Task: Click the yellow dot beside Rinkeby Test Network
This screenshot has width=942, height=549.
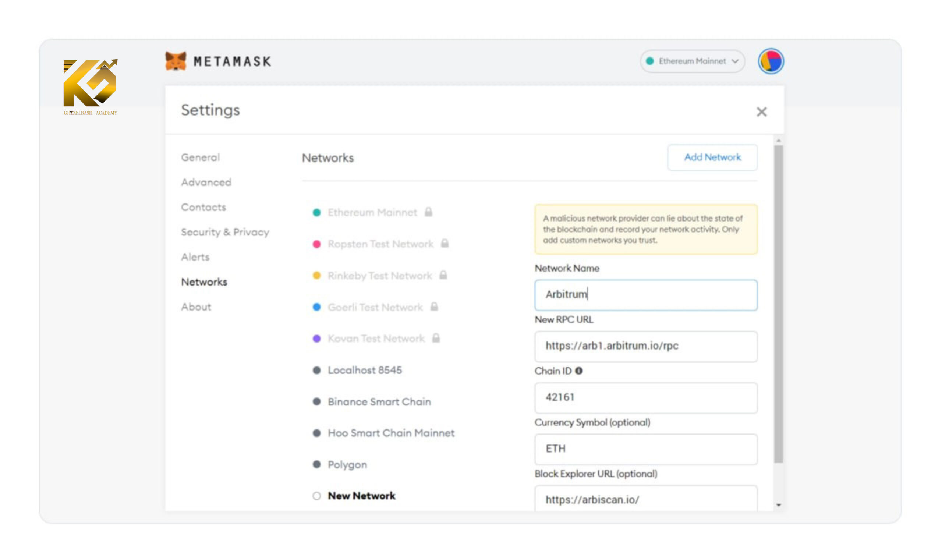Action: pos(316,276)
